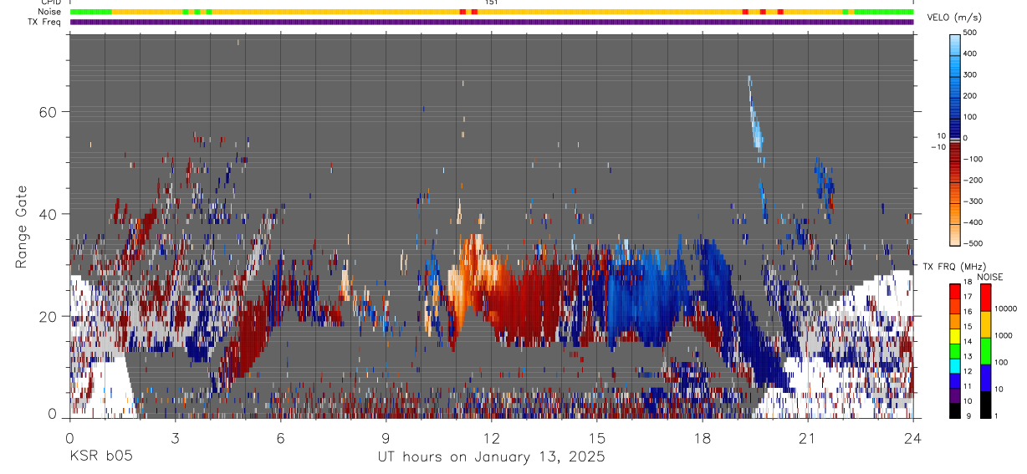Click the Range Gate tick label '60'
Screen dimensions: 1027x474
coord(47,112)
